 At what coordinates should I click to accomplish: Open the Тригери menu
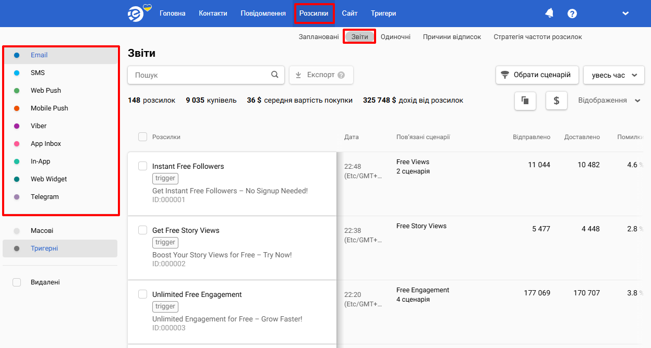pos(383,14)
